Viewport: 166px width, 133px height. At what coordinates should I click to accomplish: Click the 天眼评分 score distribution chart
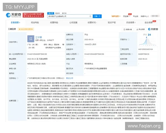click(147, 41)
